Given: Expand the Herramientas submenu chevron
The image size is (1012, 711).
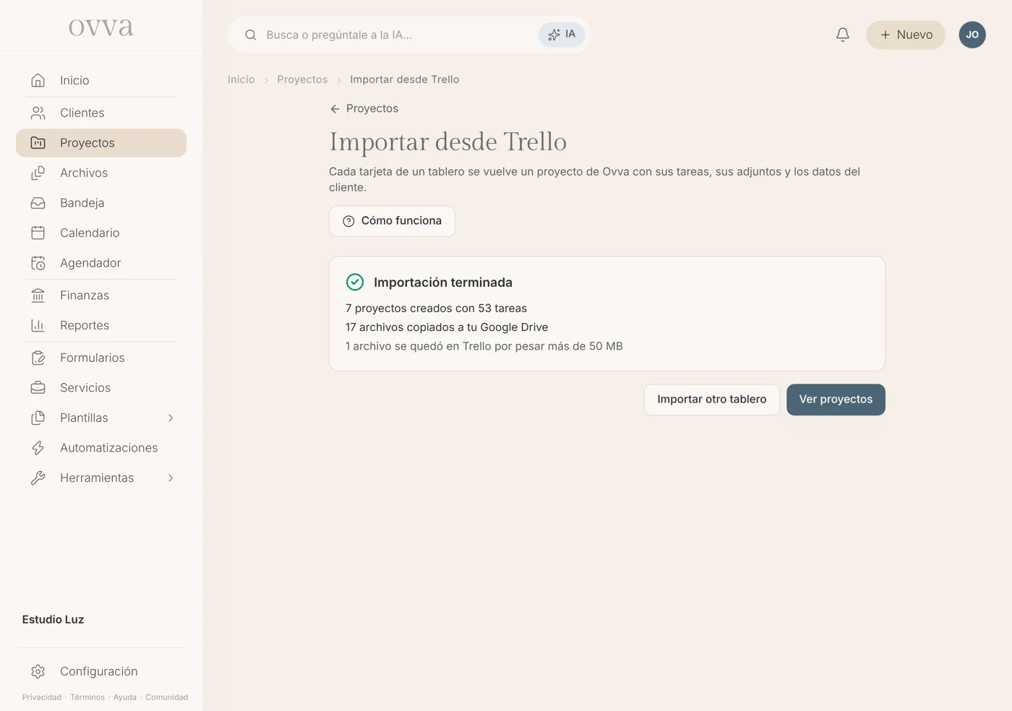Looking at the screenshot, I should tap(171, 478).
